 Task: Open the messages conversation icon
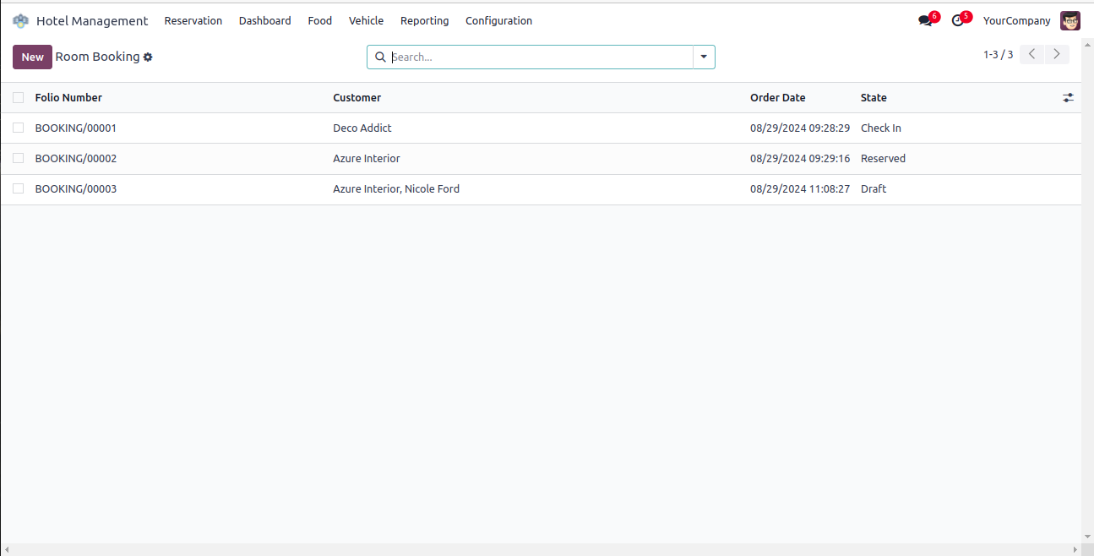(x=925, y=21)
